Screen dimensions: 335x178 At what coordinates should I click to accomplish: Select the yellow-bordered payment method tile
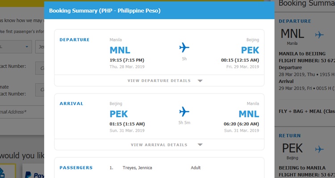(8, 171)
